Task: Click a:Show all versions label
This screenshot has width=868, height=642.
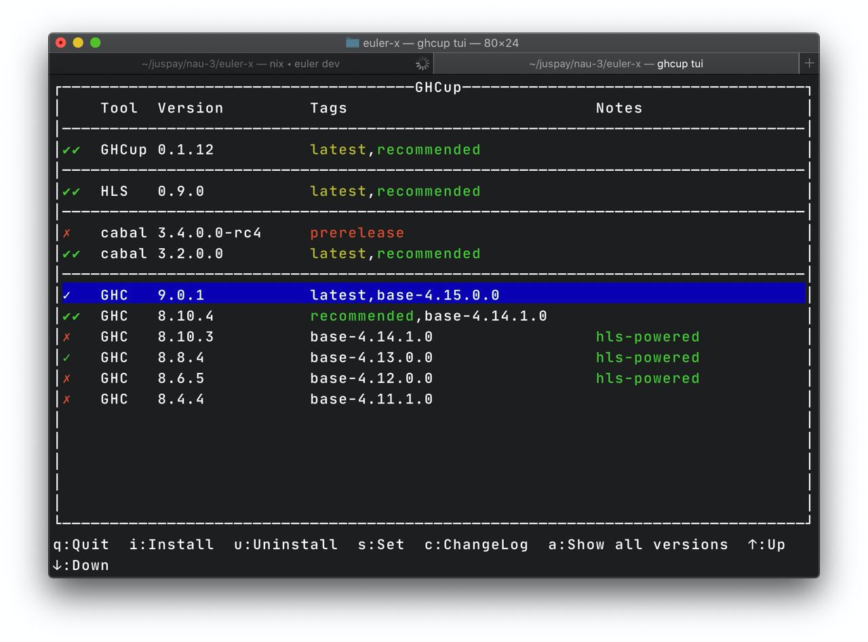Action: click(x=638, y=545)
